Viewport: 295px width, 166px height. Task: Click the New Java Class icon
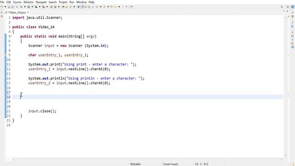click(x=55, y=7)
